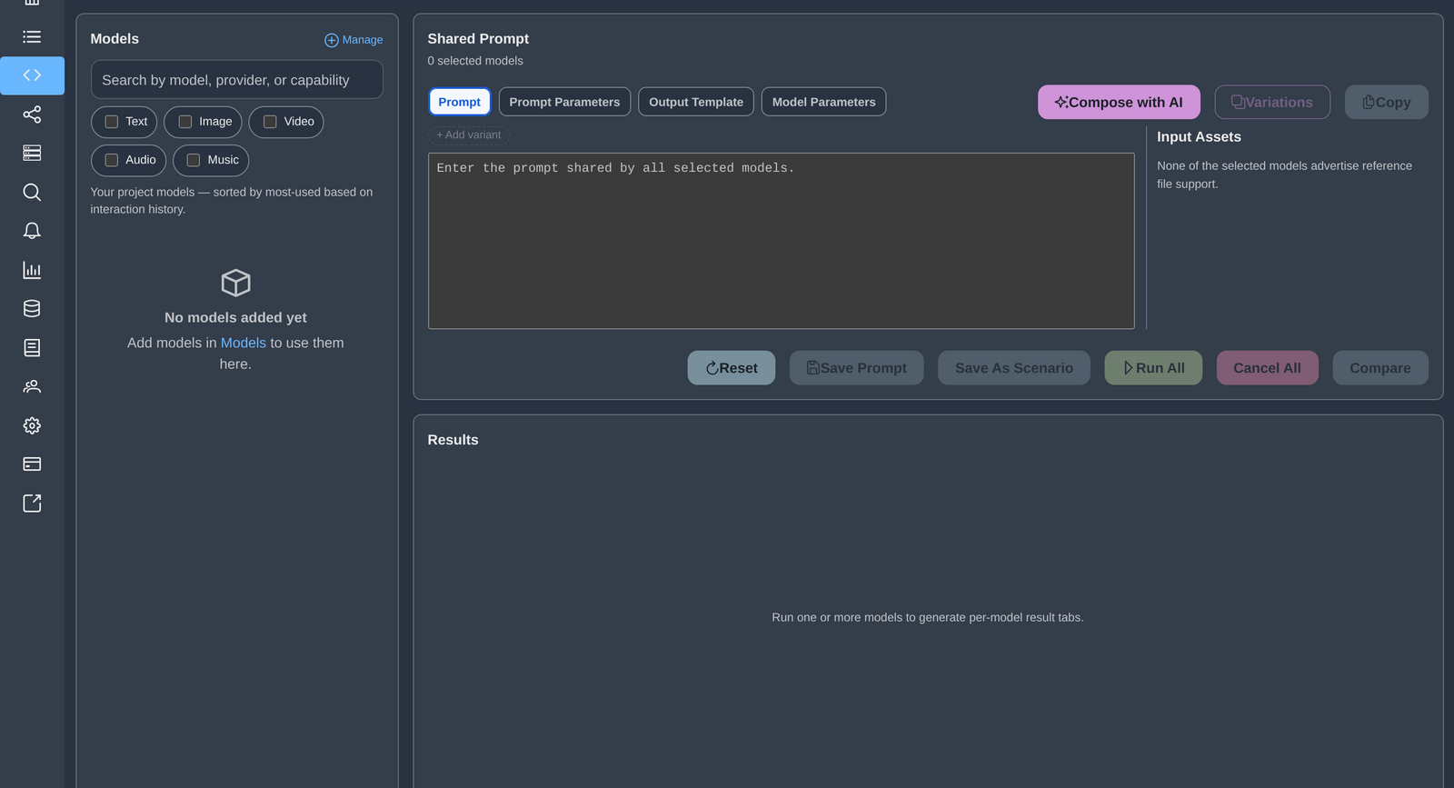Open the bar chart analytics icon
The image size is (1454, 788).
(32, 270)
